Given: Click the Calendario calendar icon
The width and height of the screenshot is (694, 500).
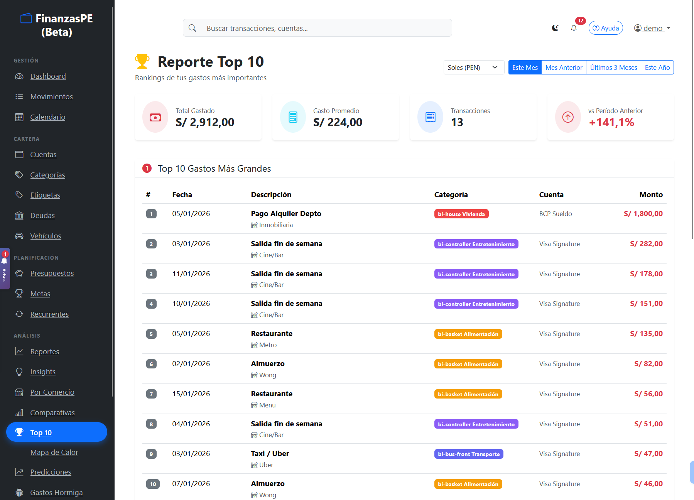Looking at the screenshot, I should tap(19, 117).
